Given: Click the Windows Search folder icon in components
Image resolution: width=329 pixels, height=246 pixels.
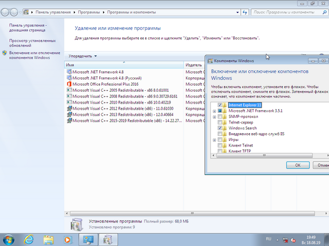Looking at the screenshot, I should [225, 128].
